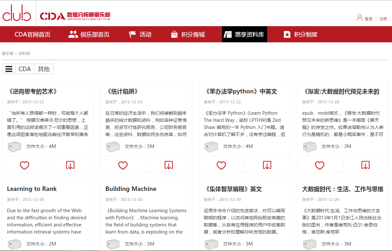Filter resources by the CDA tab
This screenshot has height=251, width=392.
point(25,69)
